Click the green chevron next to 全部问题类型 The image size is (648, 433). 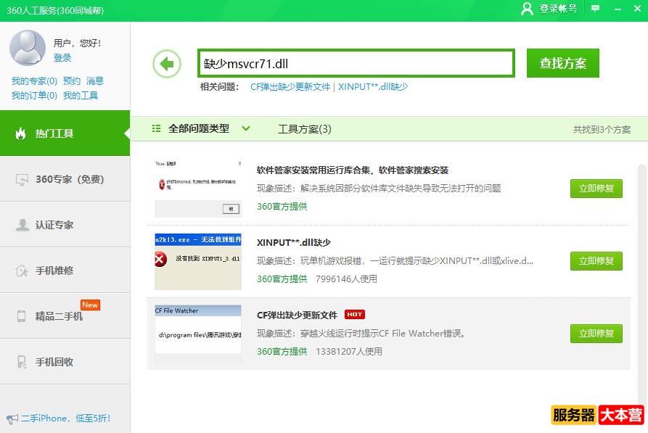[x=246, y=128]
